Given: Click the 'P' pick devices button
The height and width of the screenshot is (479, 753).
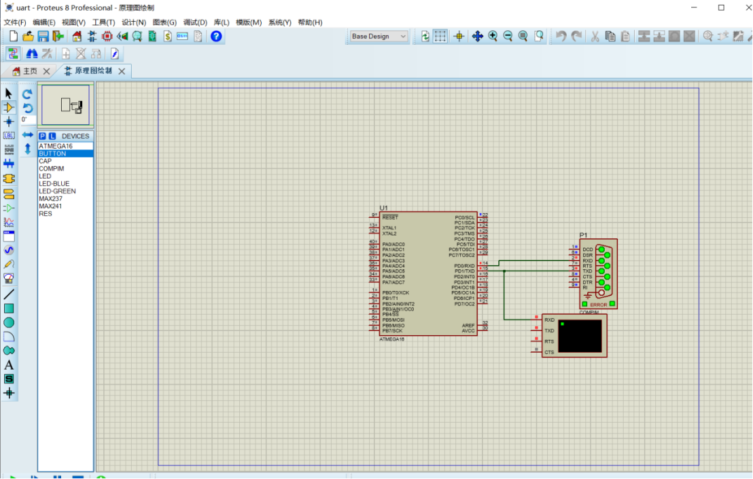Looking at the screenshot, I should click(42, 136).
